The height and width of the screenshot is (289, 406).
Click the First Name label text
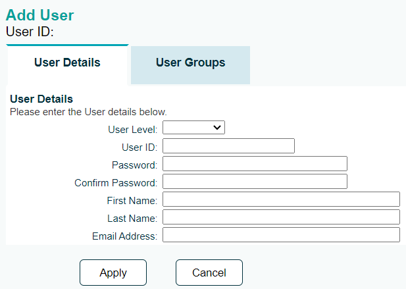[x=132, y=201]
